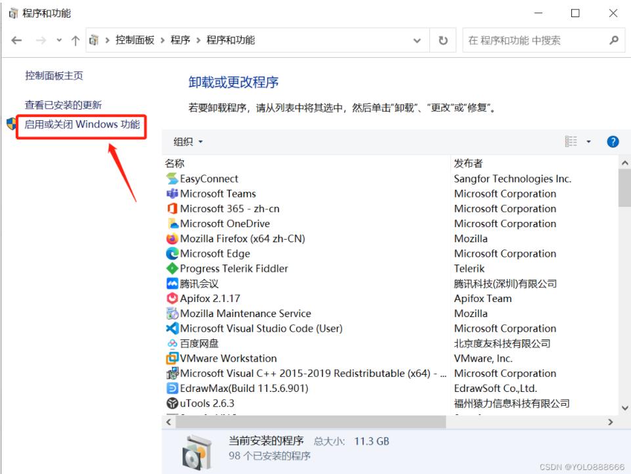Click the address bar location icon
This screenshot has width=631, height=474.
click(94, 40)
